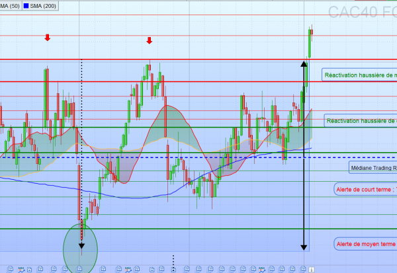This screenshot has width=397, height=273.
Task: Click the lower Réactivation haussière label
Action: pyautogui.click(x=361, y=121)
